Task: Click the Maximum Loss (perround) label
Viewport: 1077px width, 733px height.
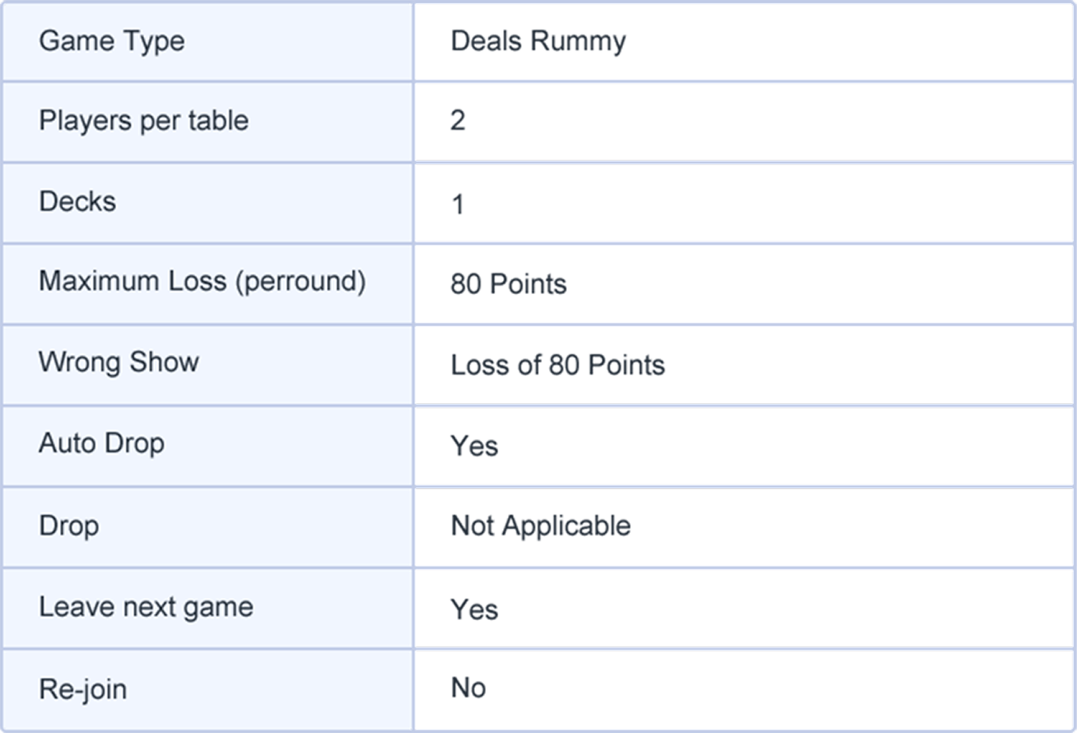Action: click(202, 281)
